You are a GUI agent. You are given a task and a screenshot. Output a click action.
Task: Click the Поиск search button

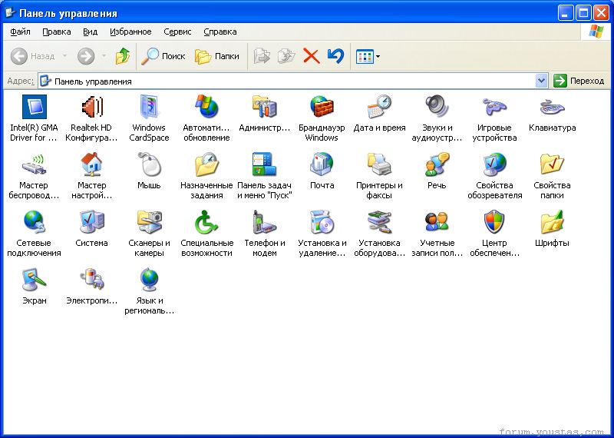pyautogui.click(x=163, y=56)
